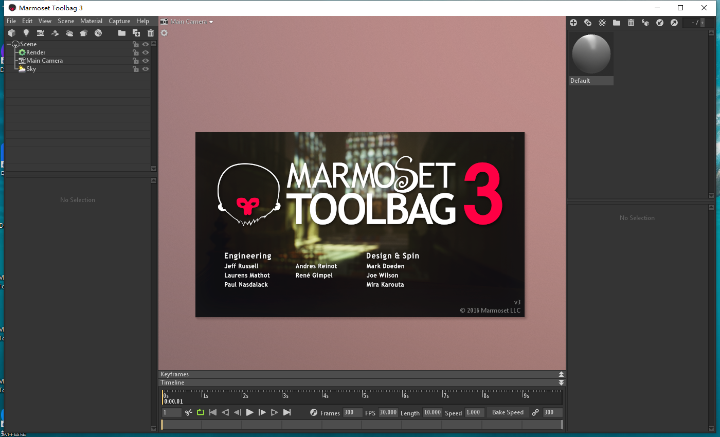Duplicate the selected scene object
The width and height of the screenshot is (720, 437).
pyautogui.click(x=136, y=33)
